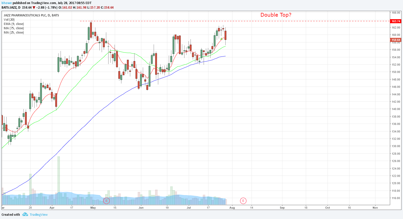Click the May label on time axis

tap(93, 208)
